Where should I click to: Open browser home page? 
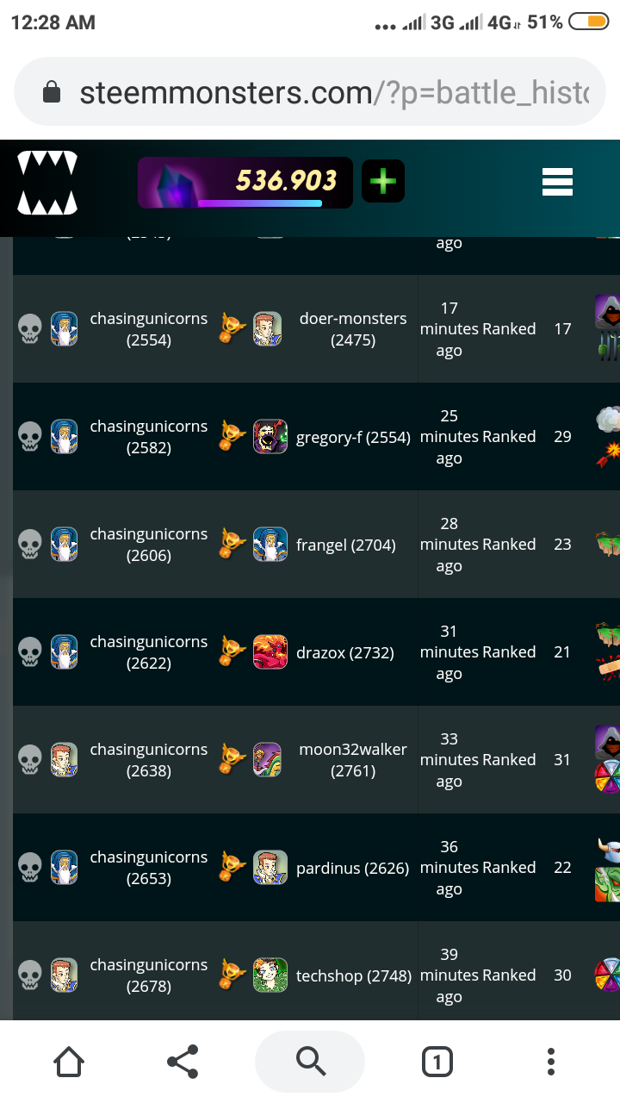pyautogui.click(x=69, y=1062)
